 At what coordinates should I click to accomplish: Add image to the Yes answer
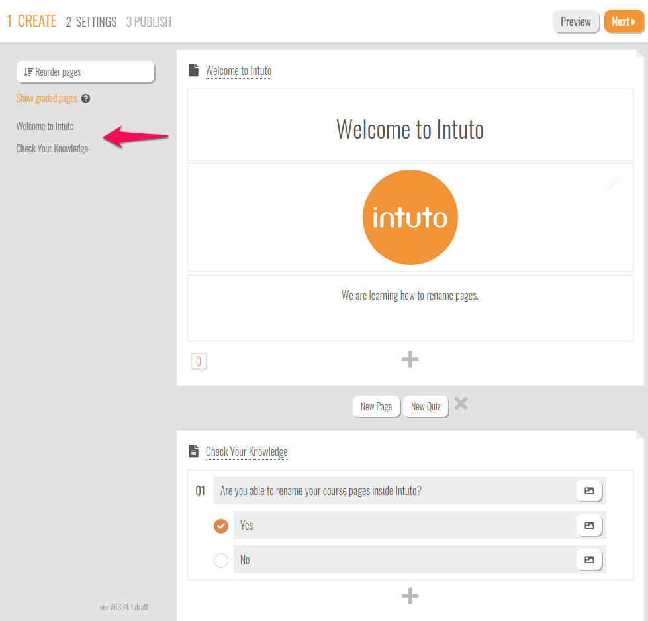(x=588, y=526)
